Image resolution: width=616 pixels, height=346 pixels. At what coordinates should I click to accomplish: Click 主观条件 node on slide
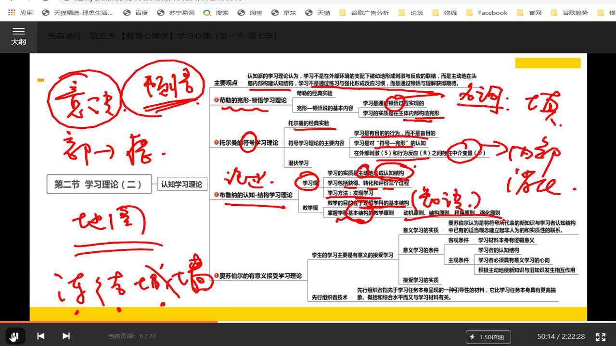click(x=458, y=260)
